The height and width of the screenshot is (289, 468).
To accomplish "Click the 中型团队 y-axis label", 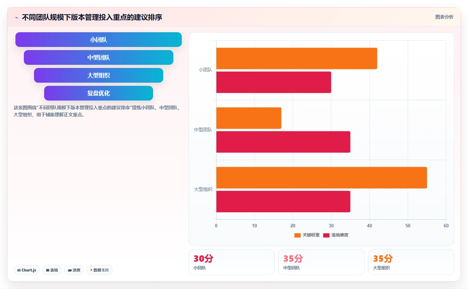I will click(x=203, y=130).
